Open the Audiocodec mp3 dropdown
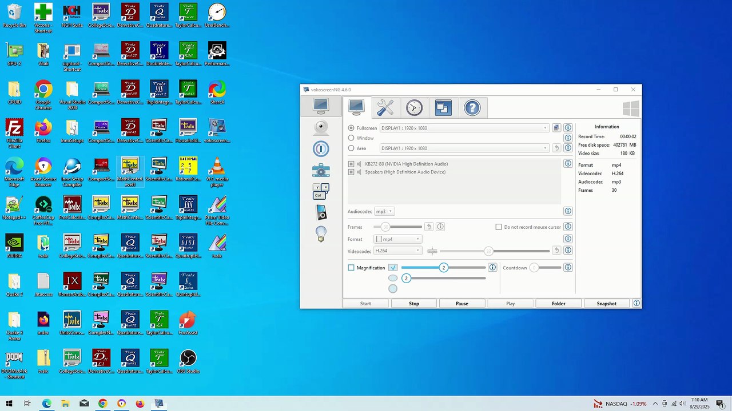The image size is (732, 411). pos(384,212)
